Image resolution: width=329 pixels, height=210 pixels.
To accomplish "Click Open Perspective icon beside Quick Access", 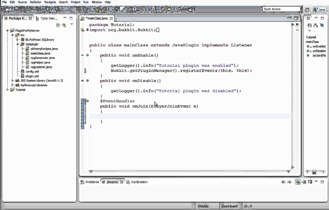I will (x=307, y=9).
